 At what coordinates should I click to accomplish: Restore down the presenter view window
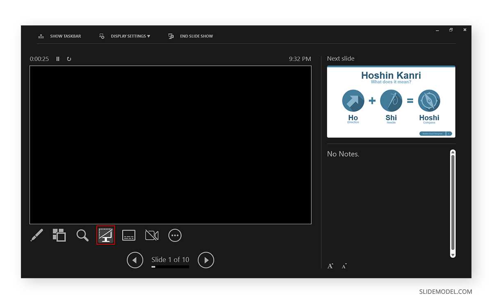(451, 30)
